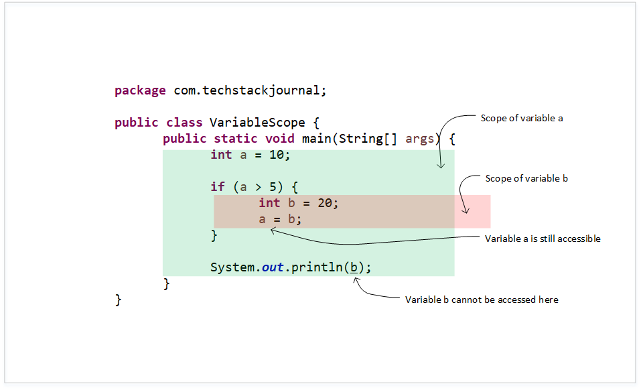The height and width of the screenshot is (390, 641).
Task: Click the 'int b = 20;' declaration
Action: [299, 203]
